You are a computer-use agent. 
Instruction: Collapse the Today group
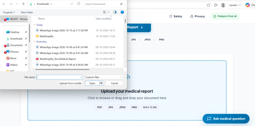pyautogui.click(x=34, y=25)
